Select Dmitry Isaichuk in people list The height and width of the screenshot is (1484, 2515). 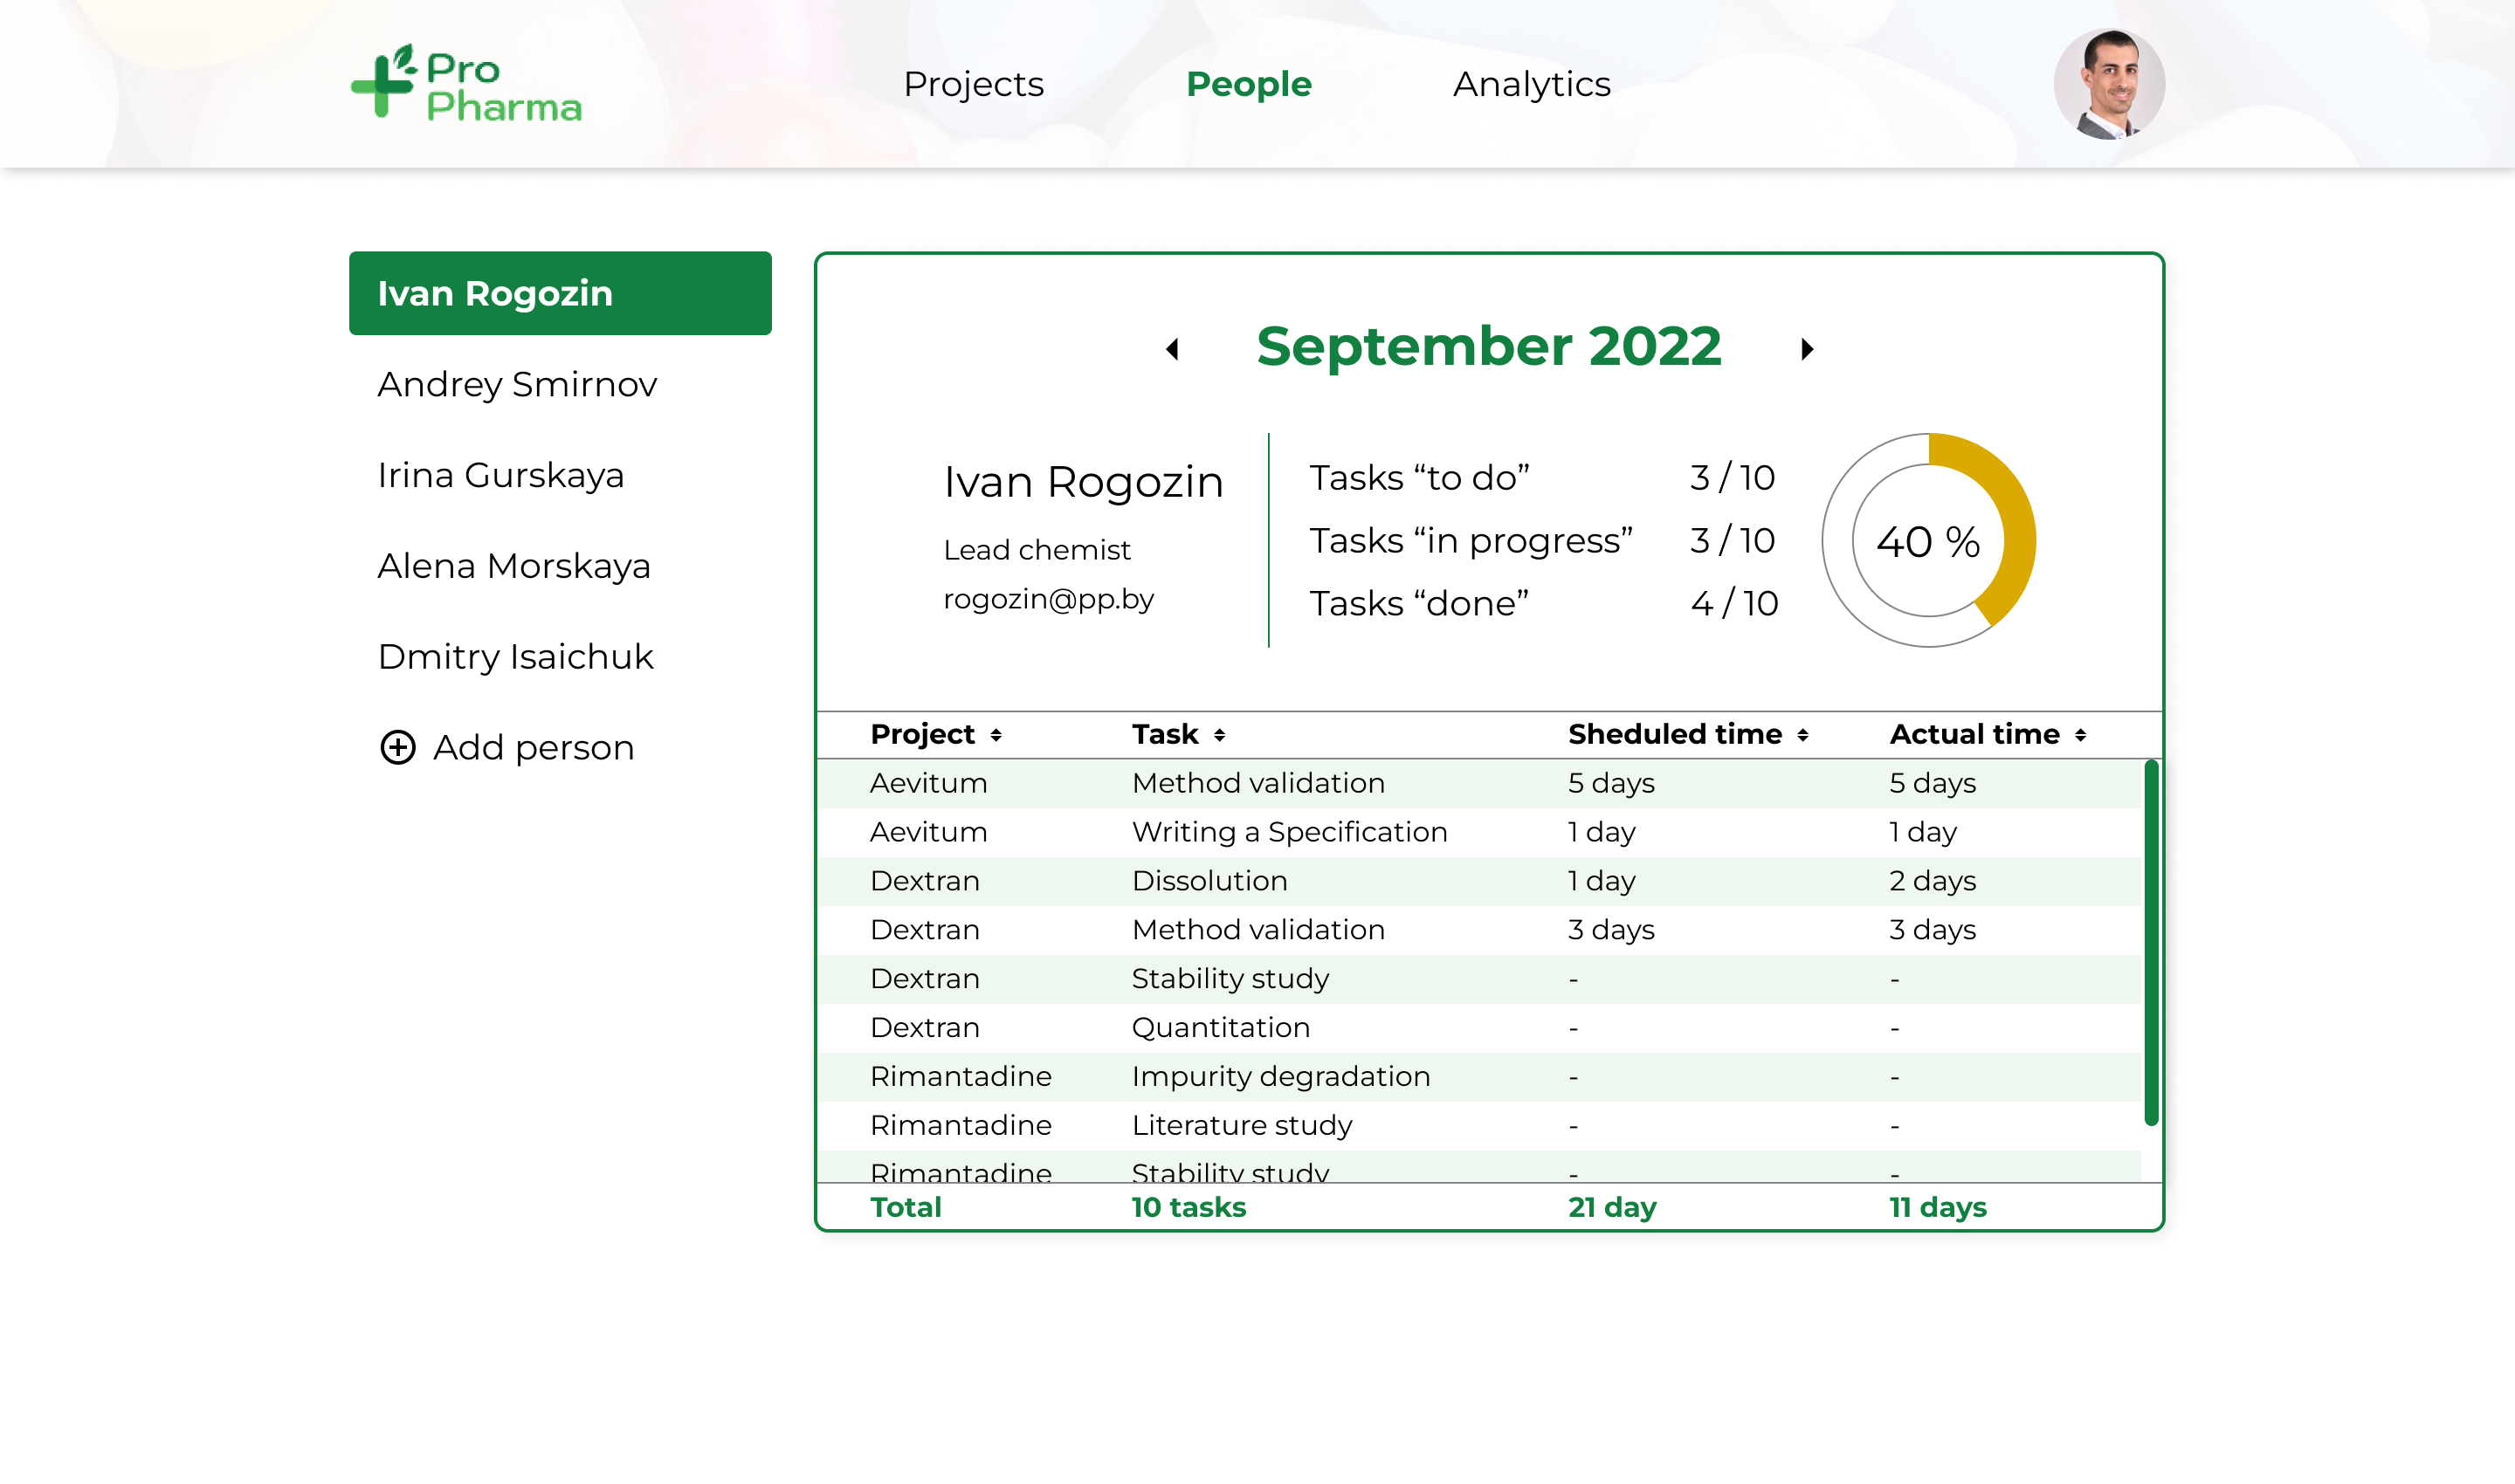[515, 657]
